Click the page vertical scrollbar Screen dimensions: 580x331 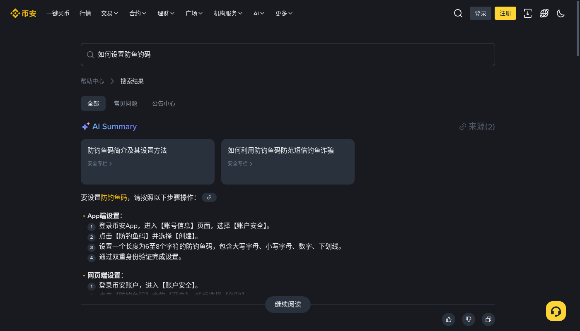pyautogui.click(x=578, y=29)
